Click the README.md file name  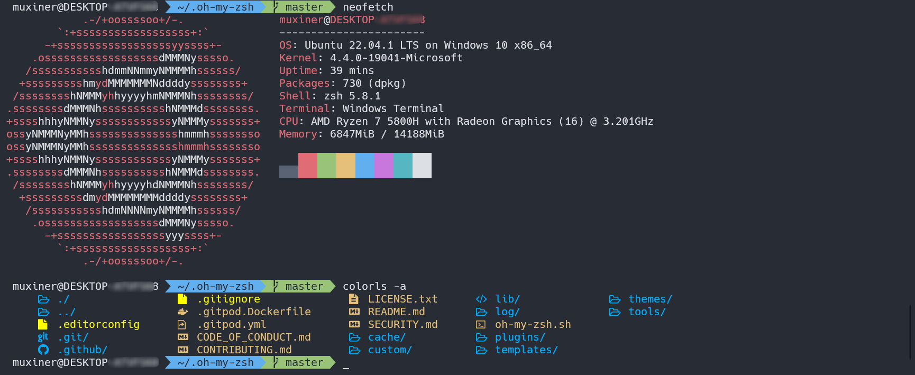click(397, 312)
